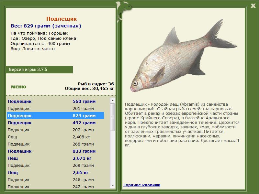
Task: Click the bream fish picture
Action: [184, 56]
